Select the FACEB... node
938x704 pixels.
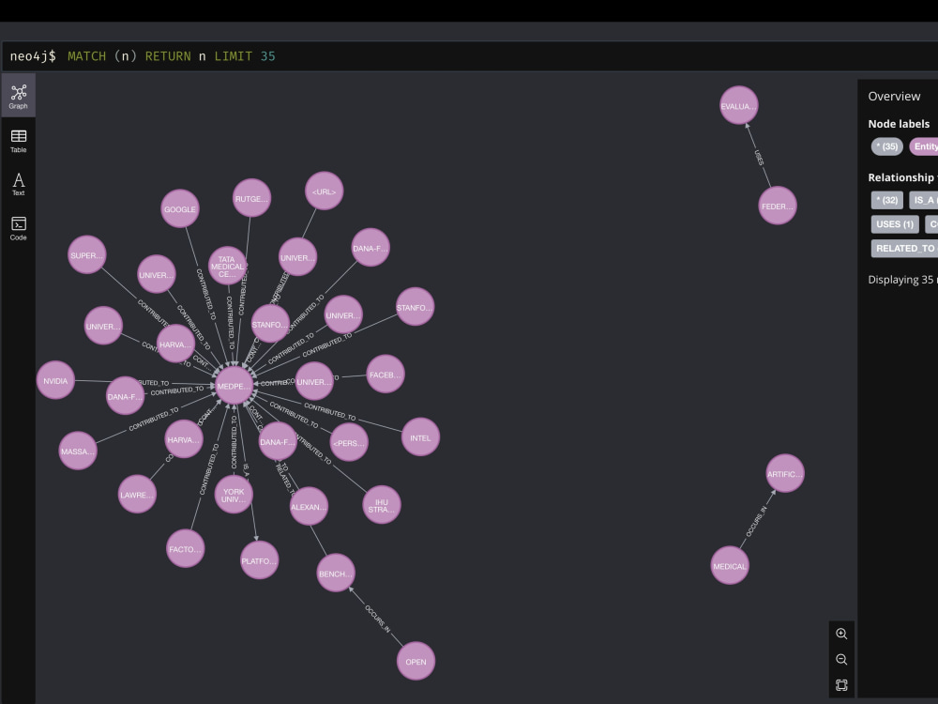coord(386,375)
